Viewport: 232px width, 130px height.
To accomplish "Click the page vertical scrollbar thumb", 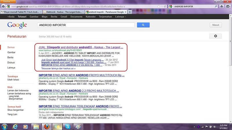I will click(x=231, y=41).
